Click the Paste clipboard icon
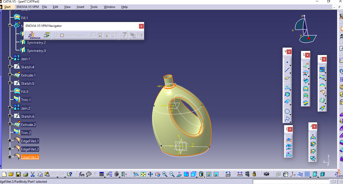The width and height of the screenshot is (343, 184). (x=47, y=174)
